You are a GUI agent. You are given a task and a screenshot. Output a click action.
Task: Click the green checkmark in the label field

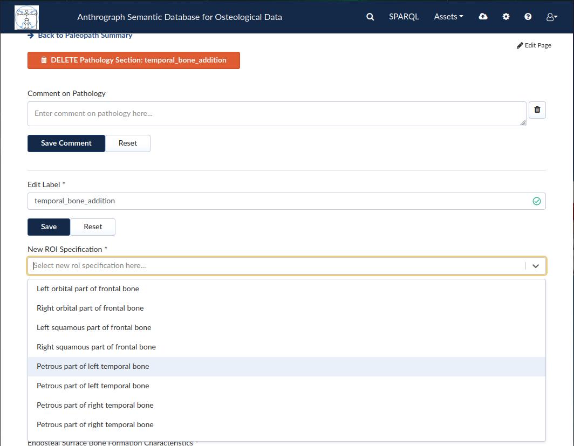(x=537, y=201)
